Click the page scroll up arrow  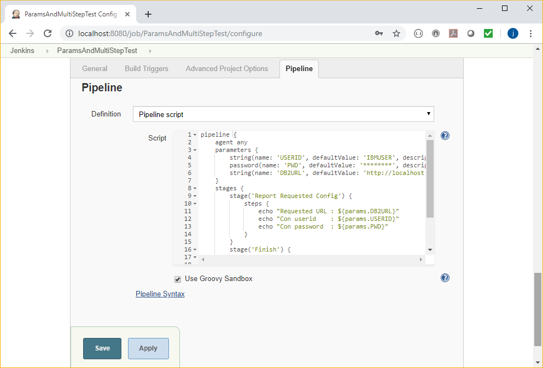[538, 49]
